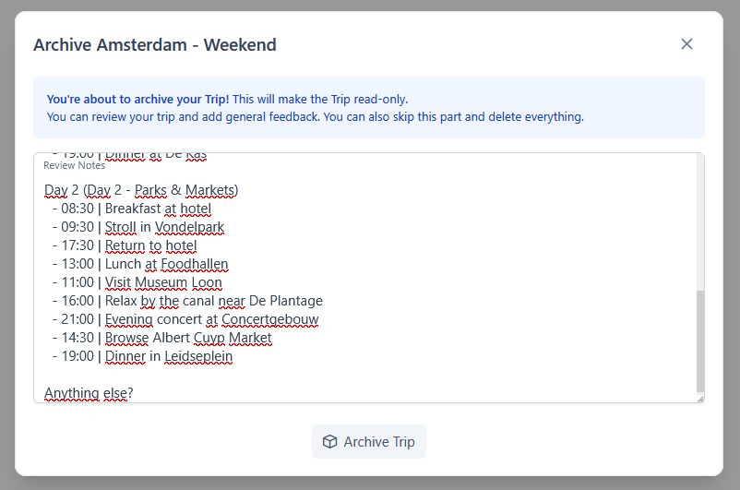Screen dimensions: 740x490
Task: Click the box icon on Archive Trip
Action: point(329,442)
